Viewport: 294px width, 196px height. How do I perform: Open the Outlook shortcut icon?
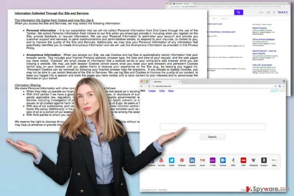223,160
